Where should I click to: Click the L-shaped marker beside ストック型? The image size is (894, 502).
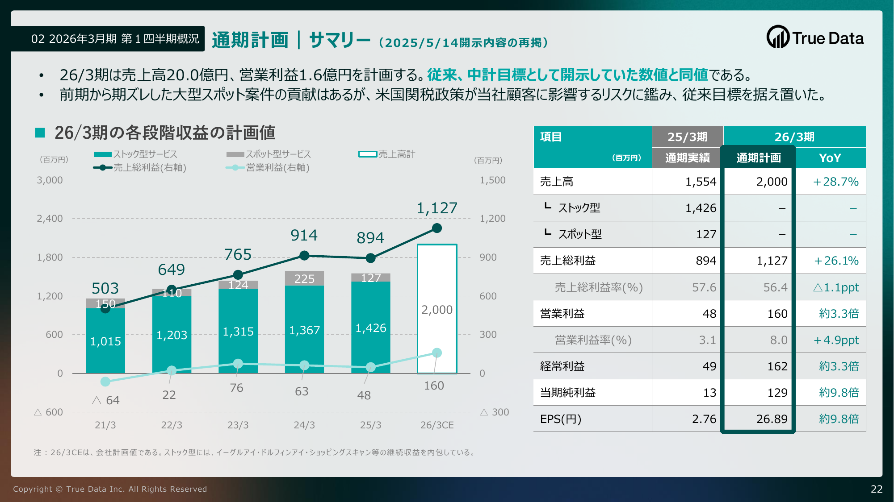pyautogui.click(x=548, y=206)
